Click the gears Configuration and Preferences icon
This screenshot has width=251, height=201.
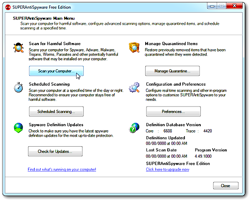pos(134,87)
